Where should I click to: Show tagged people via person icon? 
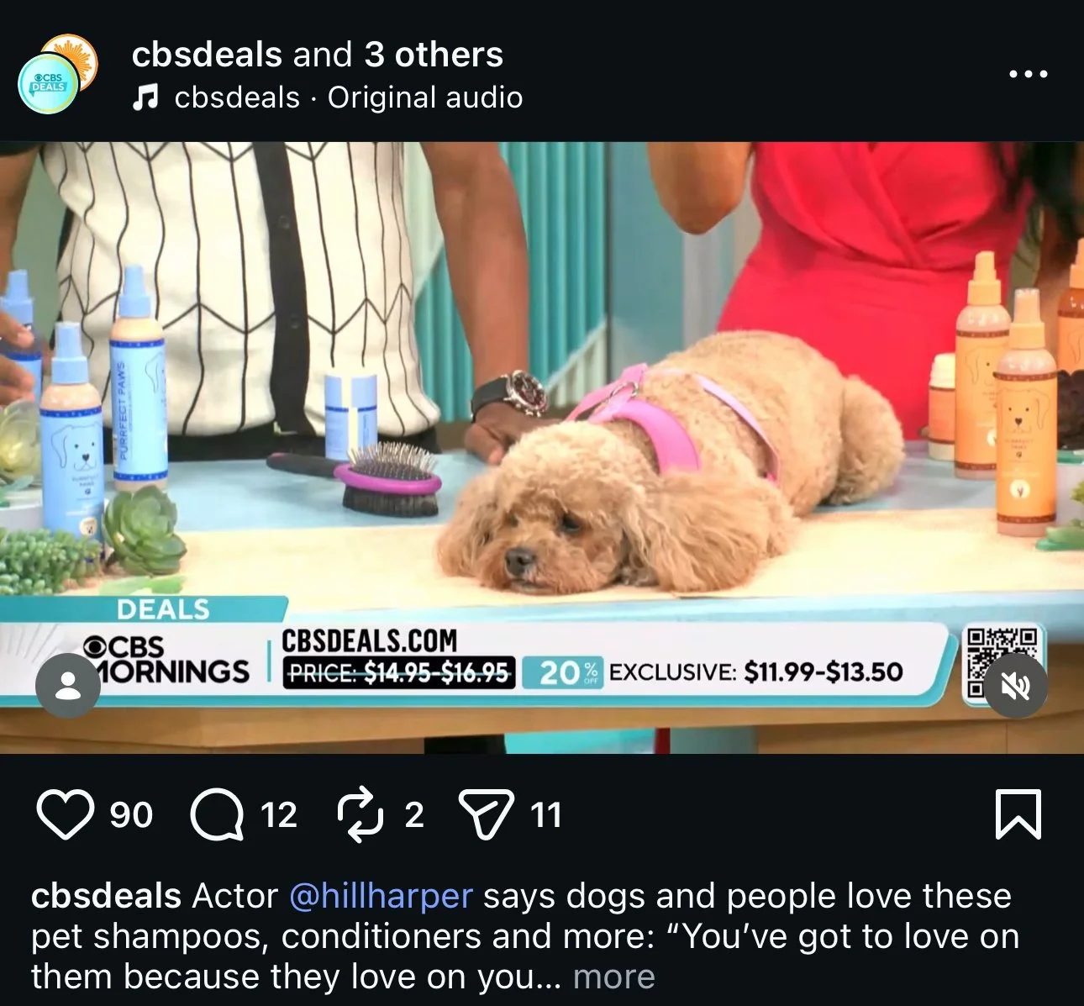pos(68,686)
